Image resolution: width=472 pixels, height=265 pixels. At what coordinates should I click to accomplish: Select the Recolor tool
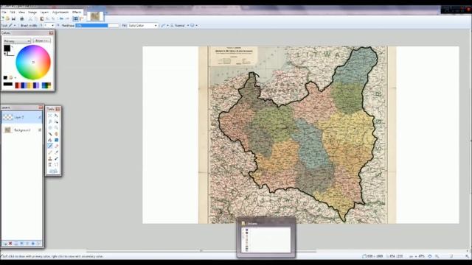click(56, 158)
